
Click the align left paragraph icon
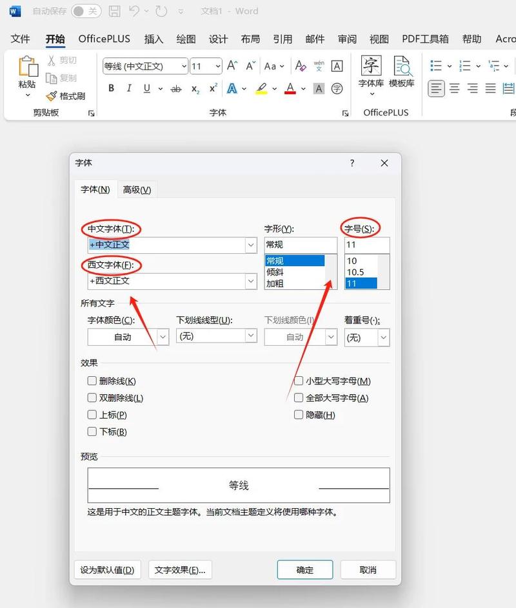(436, 89)
